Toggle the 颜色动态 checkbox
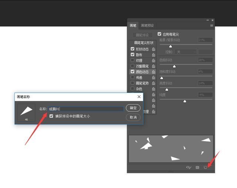 pyautogui.click(x=133, y=72)
